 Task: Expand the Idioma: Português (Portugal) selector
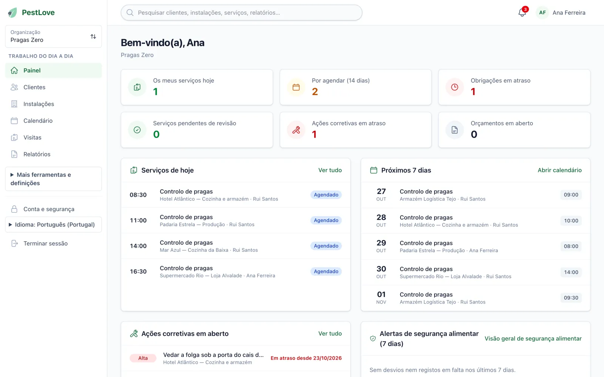pyautogui.click(x=54, y=225)
